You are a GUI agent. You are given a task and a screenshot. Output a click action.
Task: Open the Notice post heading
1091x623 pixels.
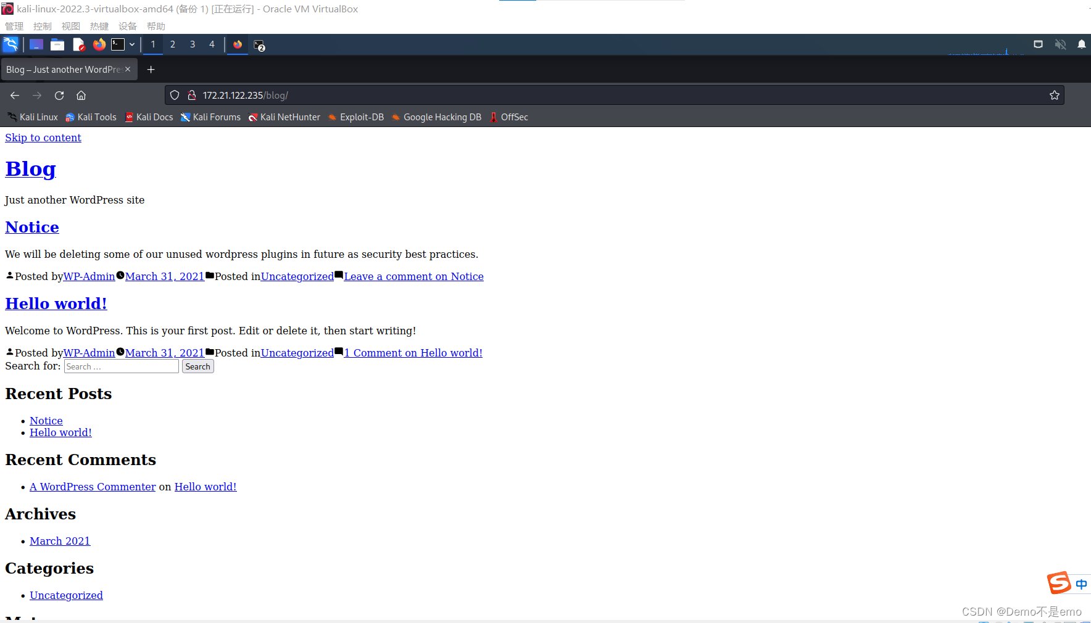(32, 227)
